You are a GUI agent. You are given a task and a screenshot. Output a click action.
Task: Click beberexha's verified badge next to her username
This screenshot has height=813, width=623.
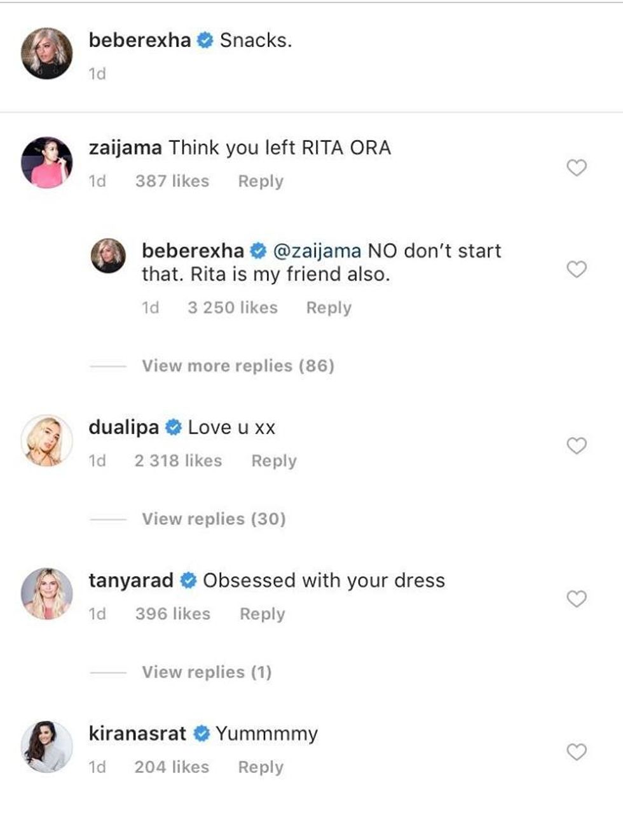203,39
